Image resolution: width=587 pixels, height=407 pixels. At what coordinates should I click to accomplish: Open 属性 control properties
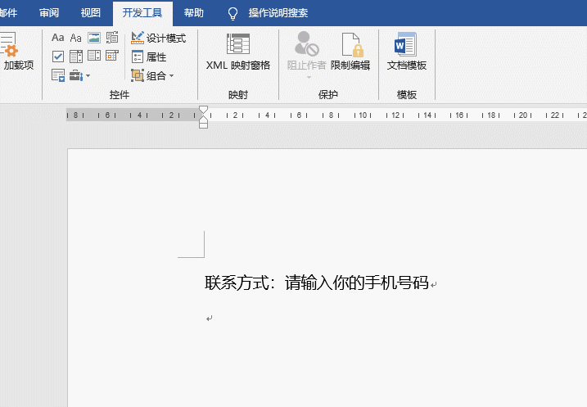click(149, 57)
